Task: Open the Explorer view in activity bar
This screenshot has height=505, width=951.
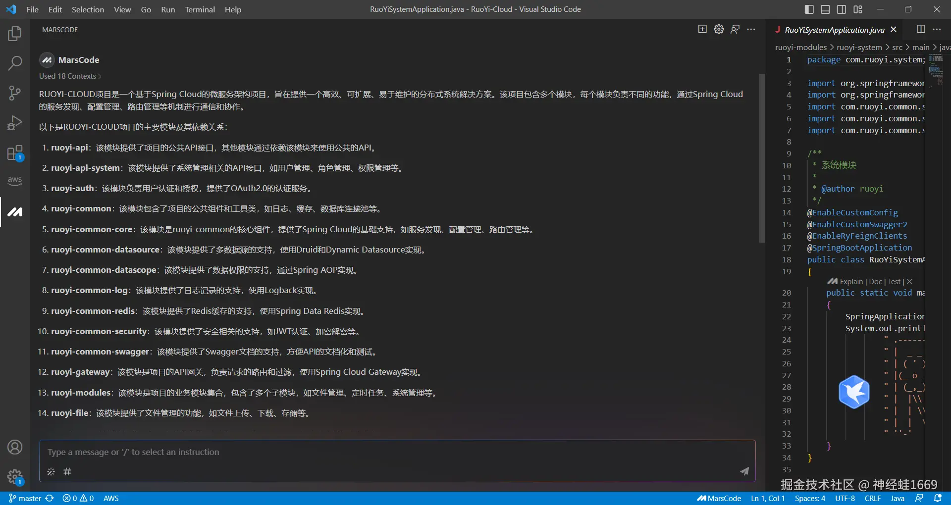Action: (x=15, y=34)
